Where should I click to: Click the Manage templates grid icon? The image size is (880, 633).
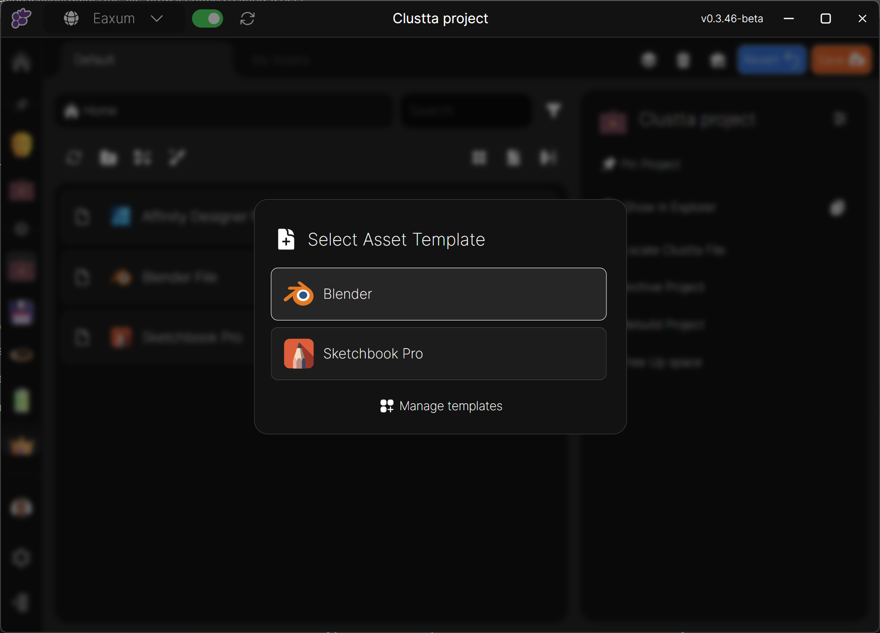387,406
